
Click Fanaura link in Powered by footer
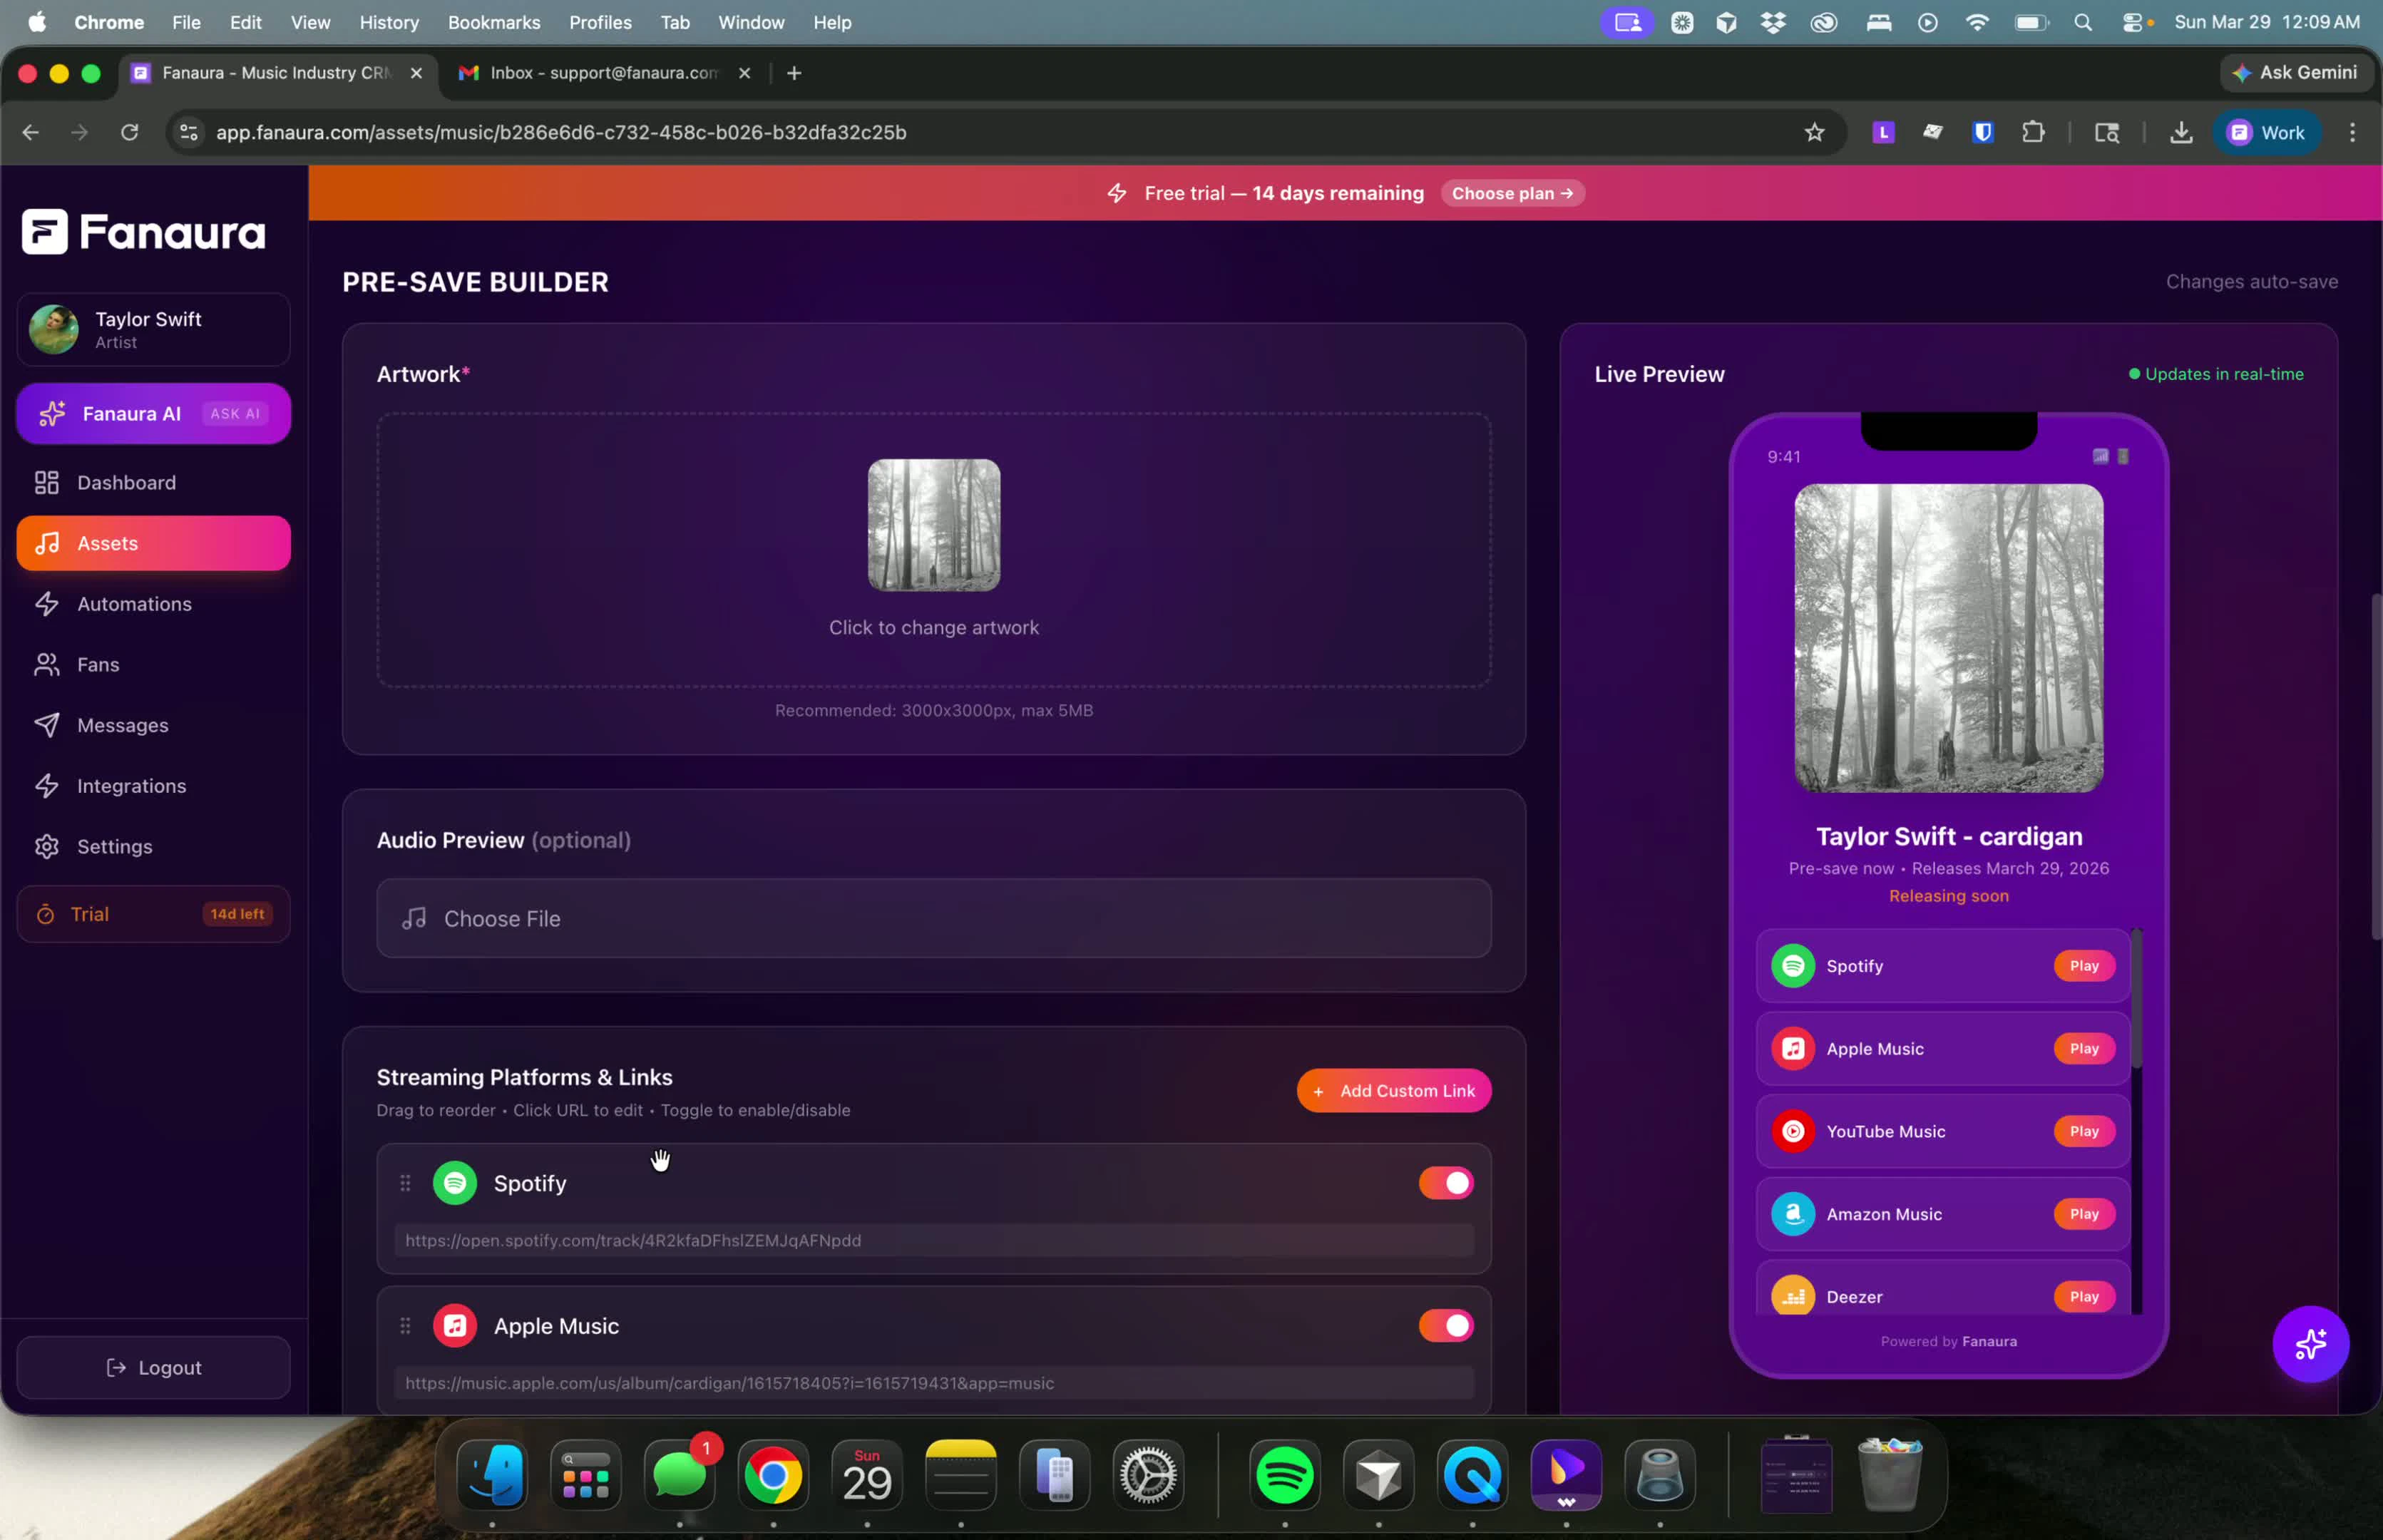click(1989, 1342)
